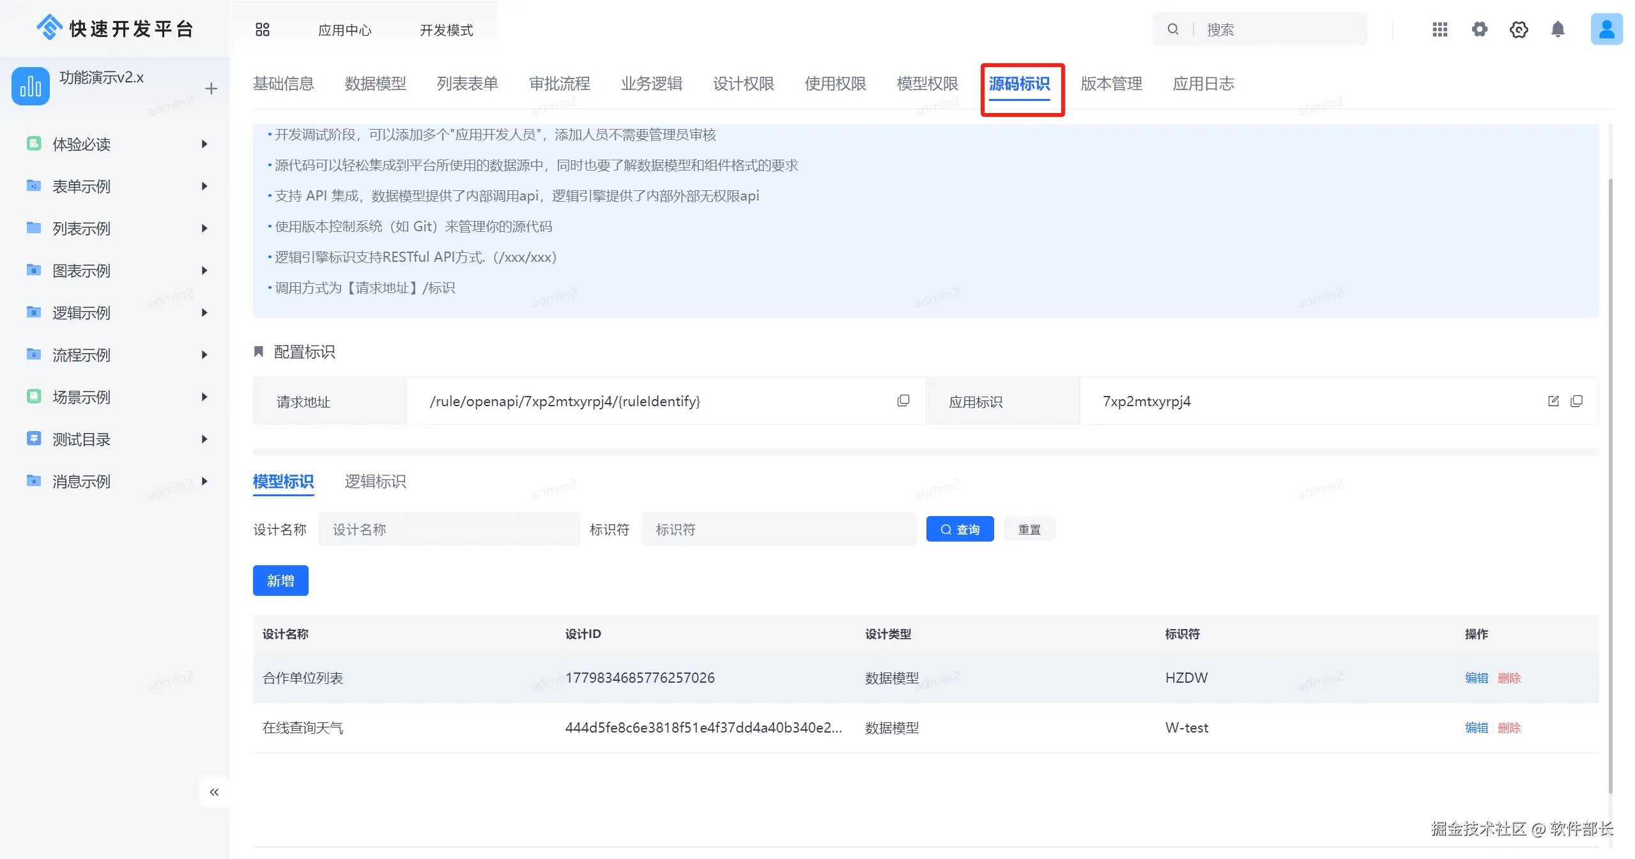
Task: Edit the application identifier 7xp2mtxyrpj4
Action: 1553,401
